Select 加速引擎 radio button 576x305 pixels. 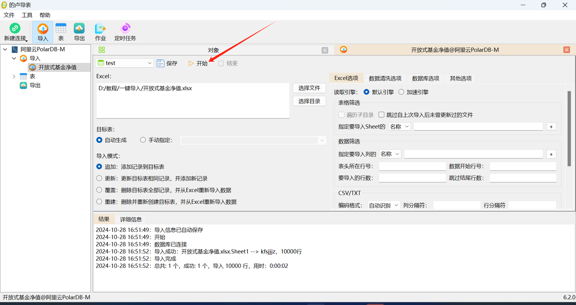tap(401, 92)
